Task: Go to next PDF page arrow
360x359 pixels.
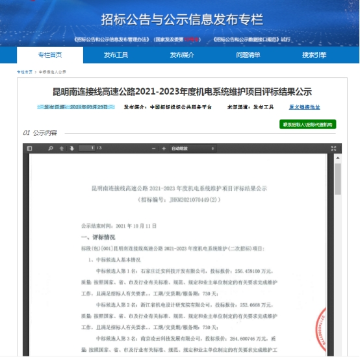Action: pyautogui.click(x=72, y=149)
